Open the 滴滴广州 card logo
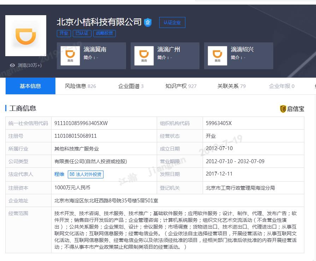The width and height of the screenshot is (316, 261). [144, 56]
